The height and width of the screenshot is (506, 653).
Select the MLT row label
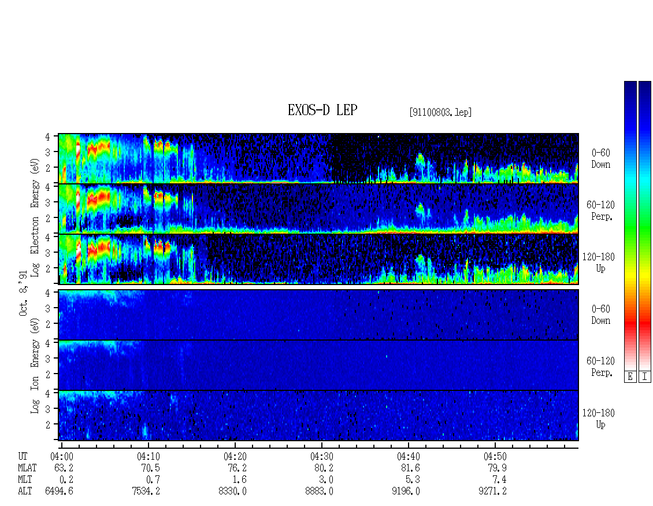[25, 480]
